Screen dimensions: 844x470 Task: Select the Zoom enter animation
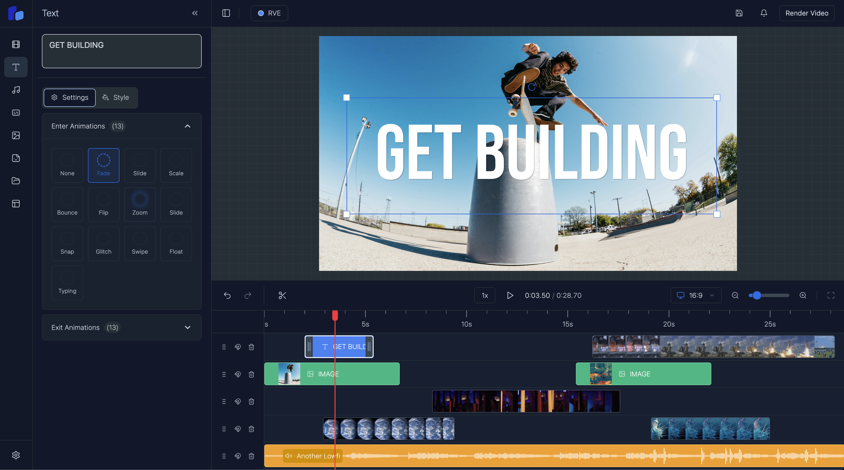click(140, 204)
